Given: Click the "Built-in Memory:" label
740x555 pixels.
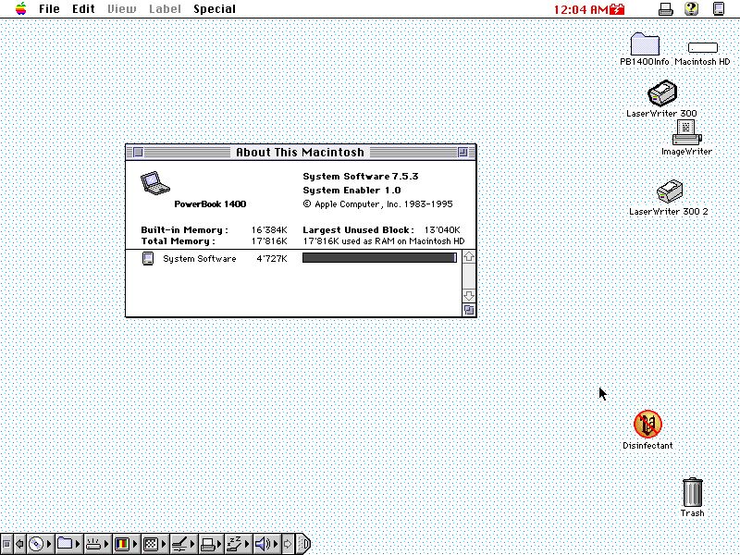Looking at the screenshot, I should pos(184,229).
